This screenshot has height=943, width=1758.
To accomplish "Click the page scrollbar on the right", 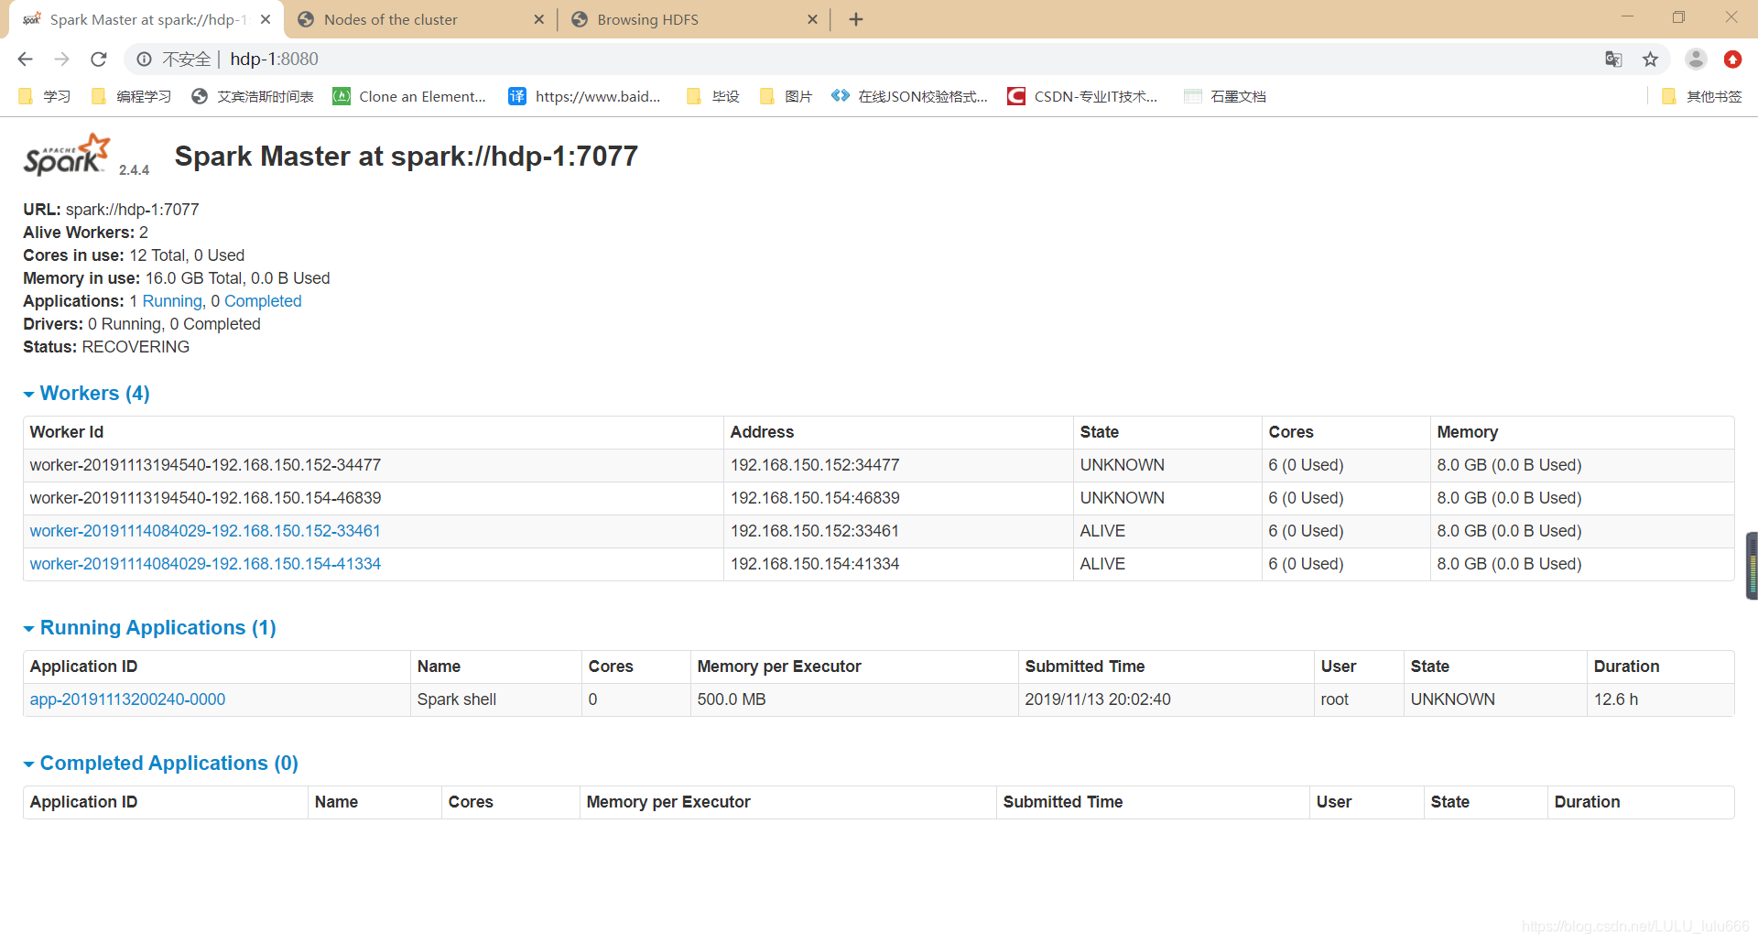I will [1751, 565].
